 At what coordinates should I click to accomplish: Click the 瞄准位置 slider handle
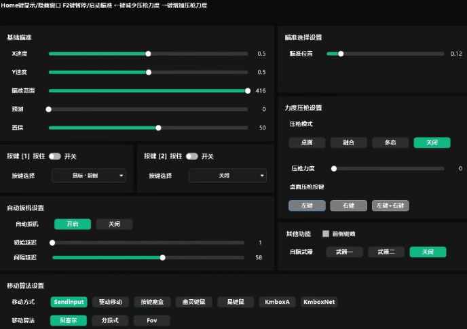click(x=341, y=54)
